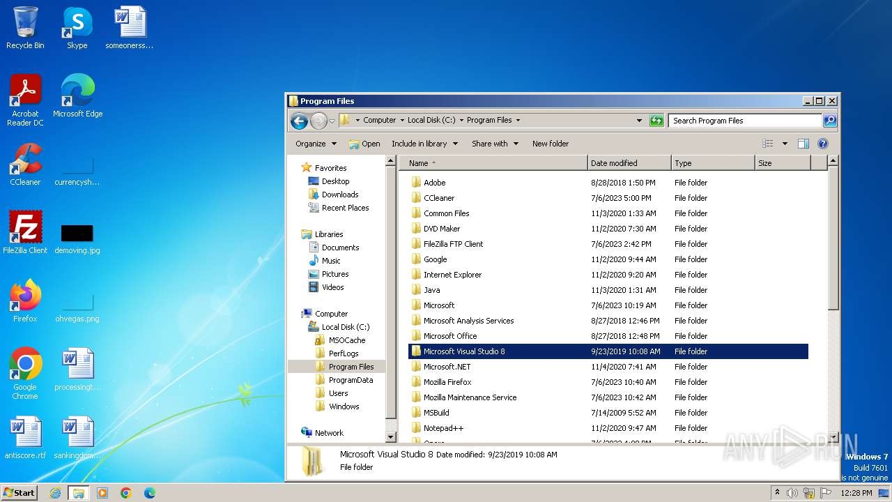Select the Adobe folder

pos(608,183)
